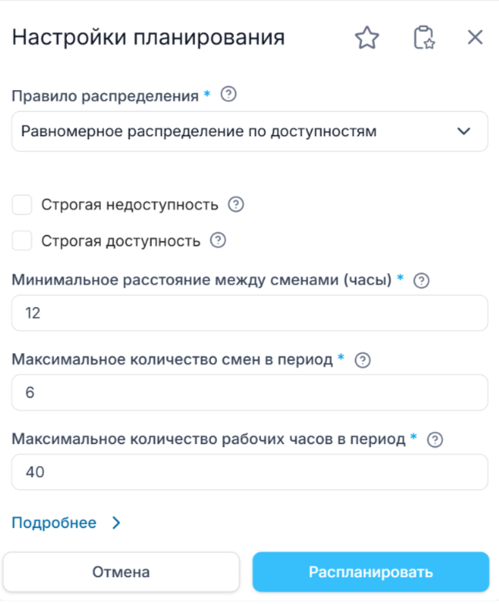Screen dimensions: 499x604
Task: Close the Настройки планирования dialog
Action: coord(475,37)
